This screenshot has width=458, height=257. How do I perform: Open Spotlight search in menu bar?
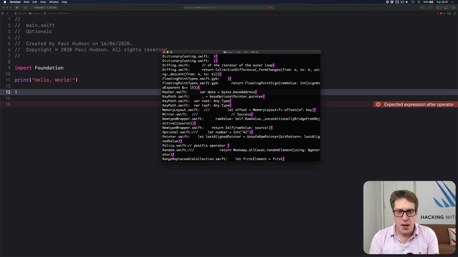click(x=419, y=2)
